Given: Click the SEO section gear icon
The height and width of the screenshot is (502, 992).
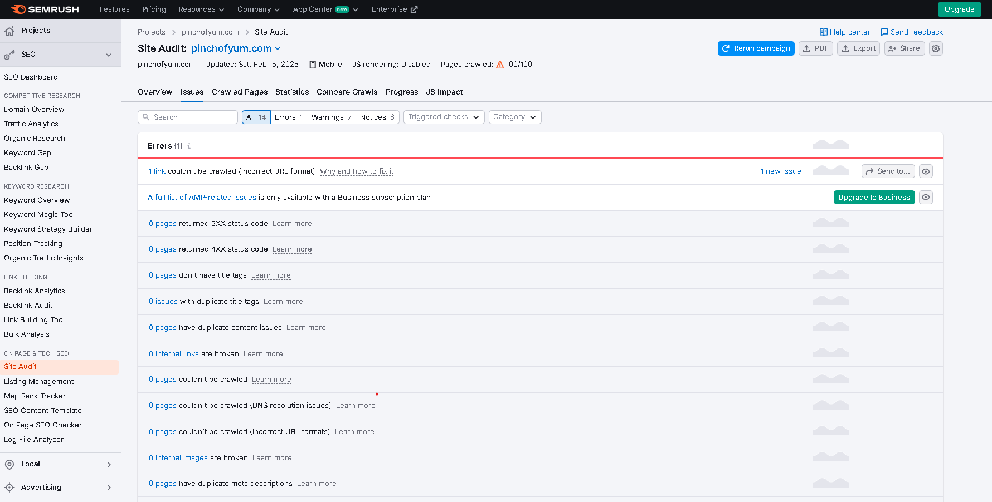Looking at the screenshot, I should click(9, 55).
